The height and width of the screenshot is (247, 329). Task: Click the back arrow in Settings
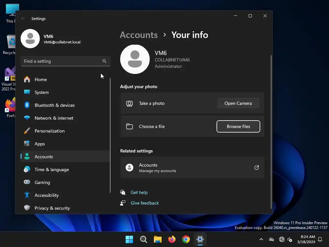(23, 18)
